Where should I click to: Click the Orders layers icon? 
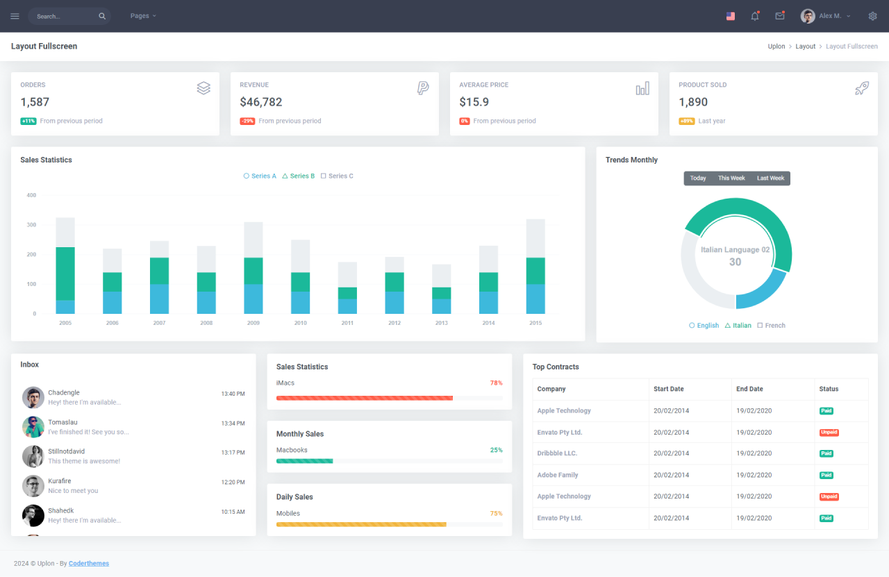[203, 88]
